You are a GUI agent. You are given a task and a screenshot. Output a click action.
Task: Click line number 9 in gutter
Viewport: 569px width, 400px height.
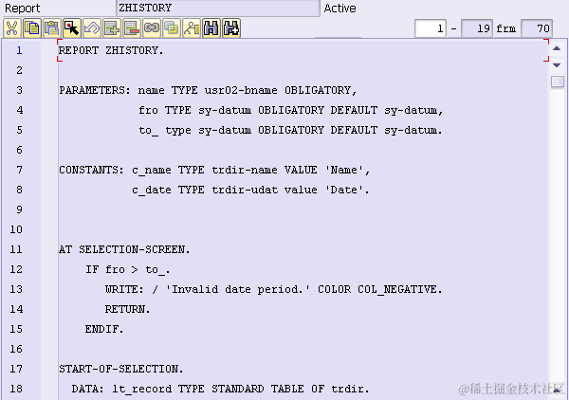click(19, 209)
